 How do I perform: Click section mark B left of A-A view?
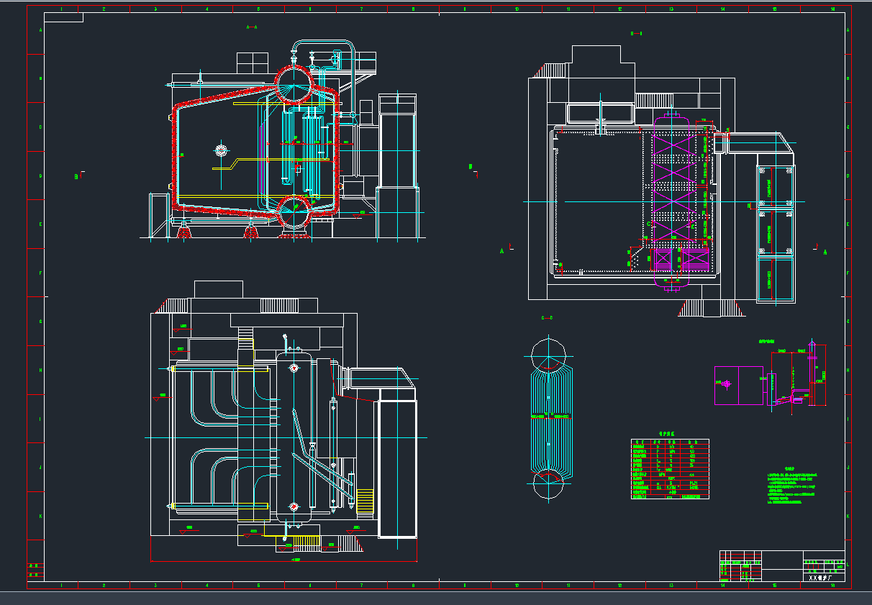click(x=78, y=176)
